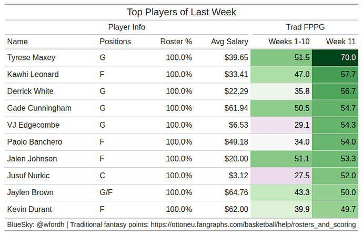Viewport: 363px width, 235px height.
Task: Click the Player Info group header
Action: (126, 27)
